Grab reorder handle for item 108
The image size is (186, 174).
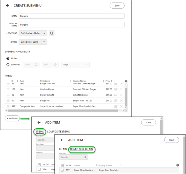(x=8, y=89)
